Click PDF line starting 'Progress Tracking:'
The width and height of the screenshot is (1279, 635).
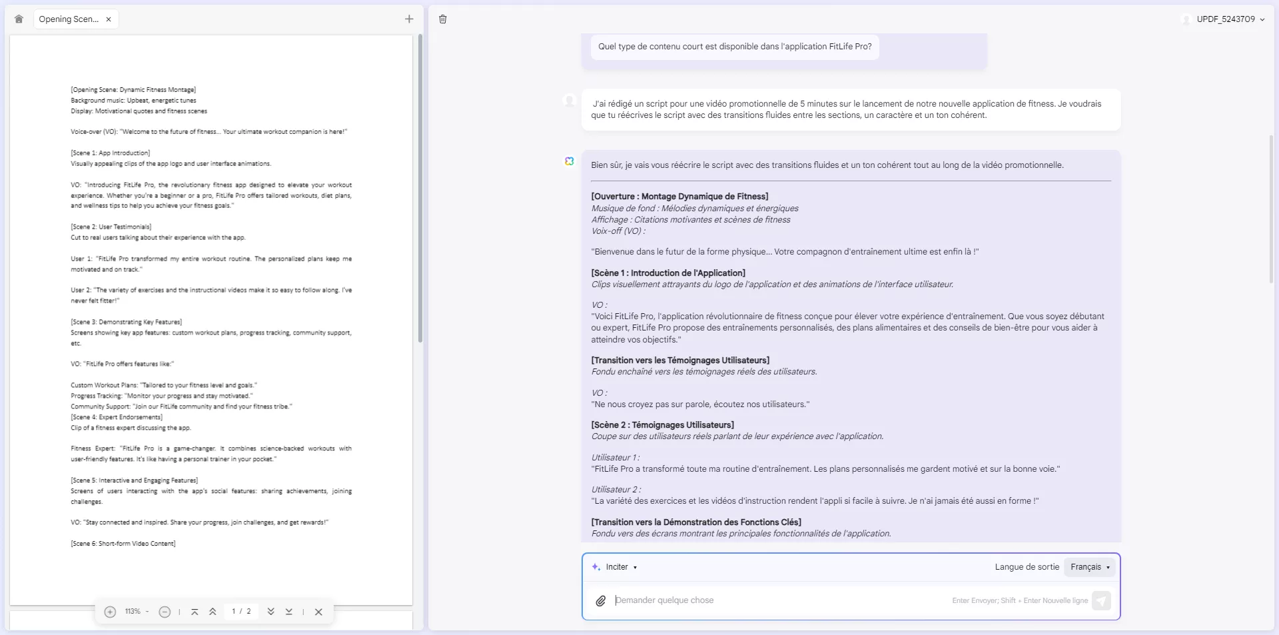click(162, 396)
